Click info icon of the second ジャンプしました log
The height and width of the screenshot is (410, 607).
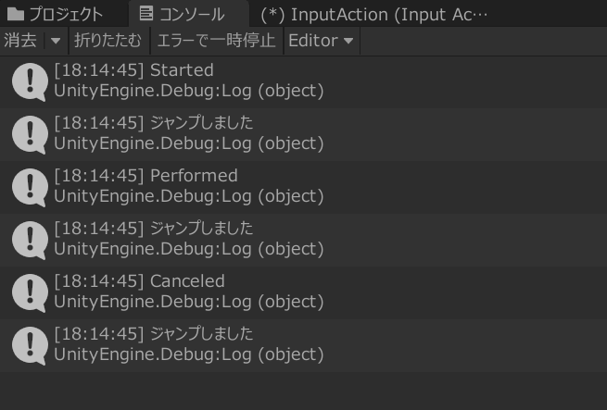pos(30,241)
